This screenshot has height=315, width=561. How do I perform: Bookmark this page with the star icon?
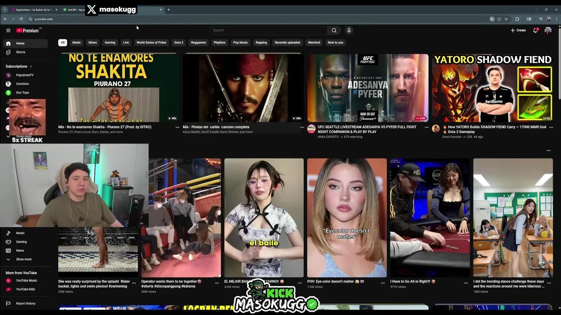[506, 19]
